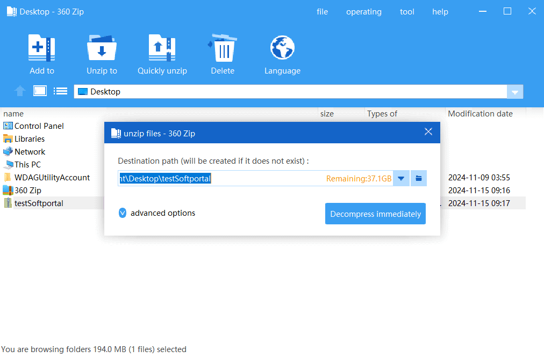Open the tool menu
The height and width of the screenshot is (358, 544).
coord(407,12)
